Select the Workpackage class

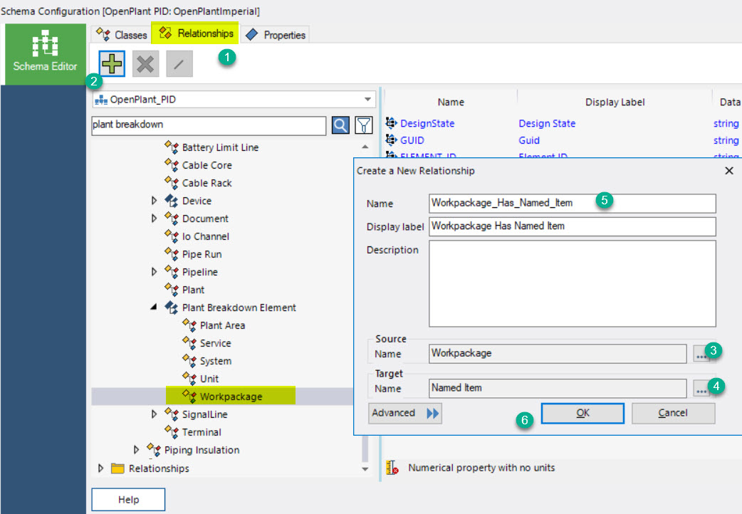(x=231, y=396)
